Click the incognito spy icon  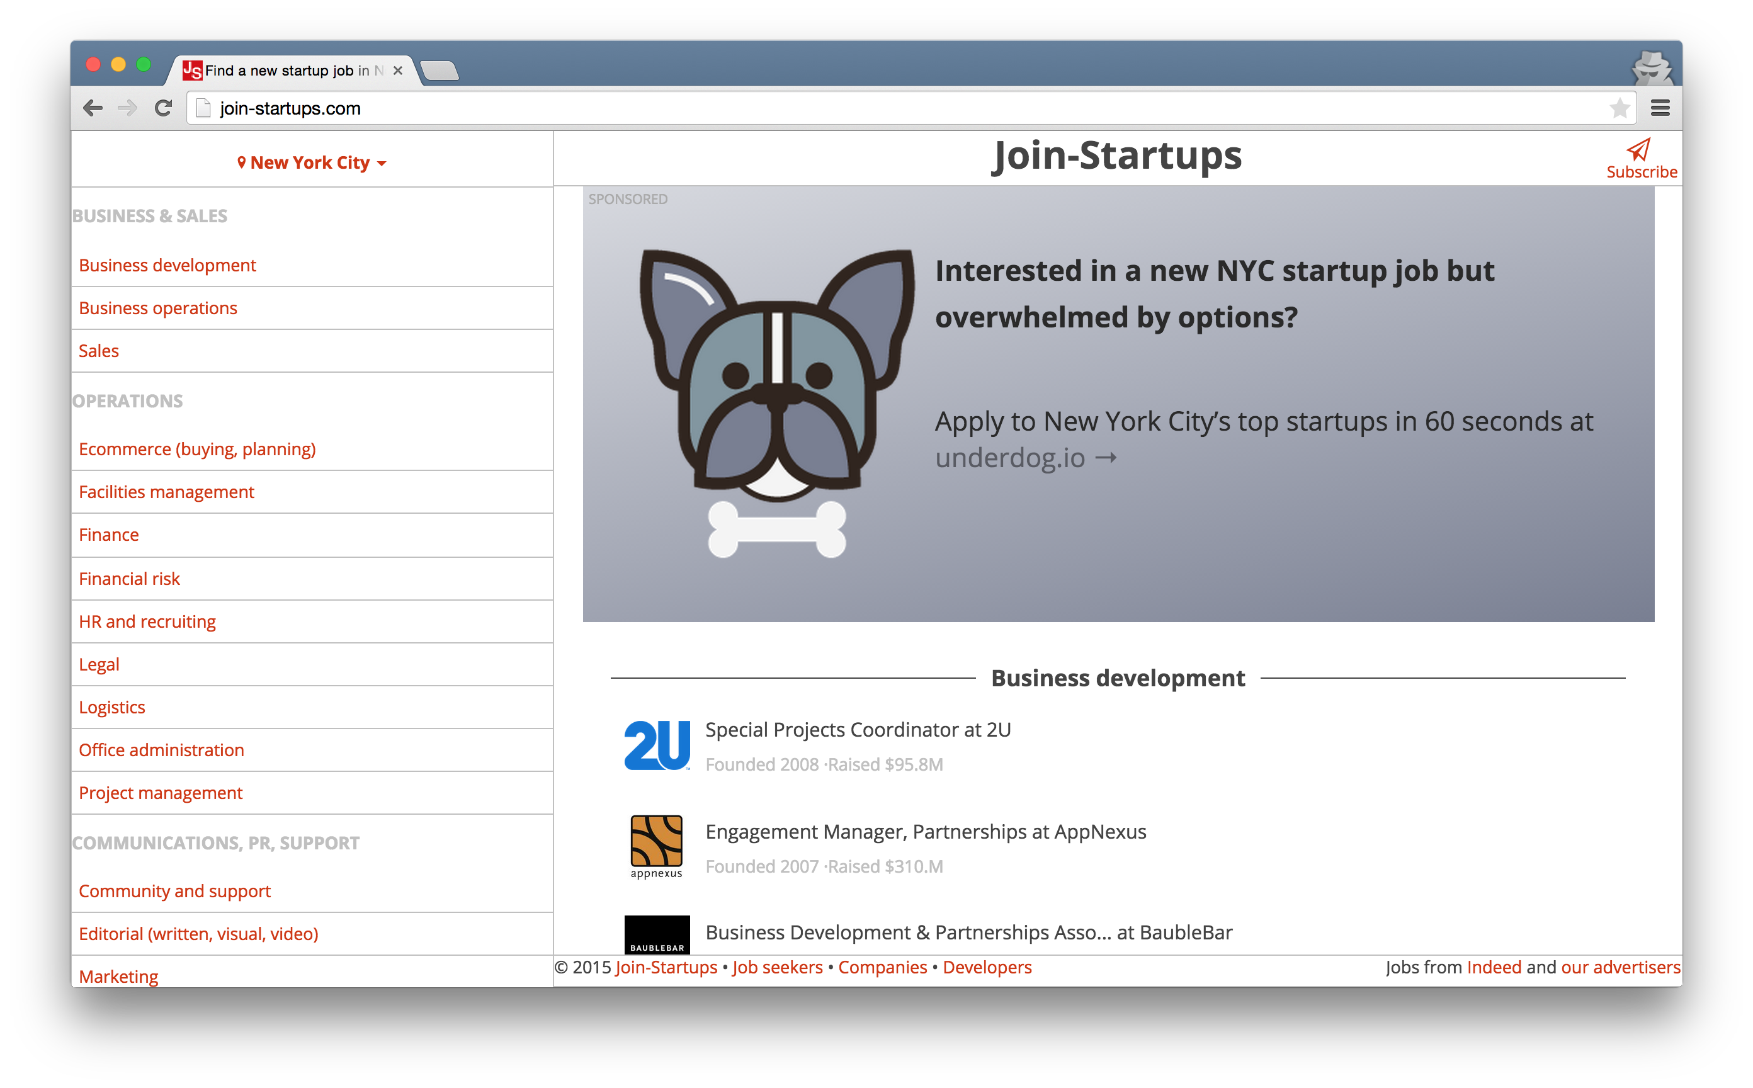point(1652,67)
